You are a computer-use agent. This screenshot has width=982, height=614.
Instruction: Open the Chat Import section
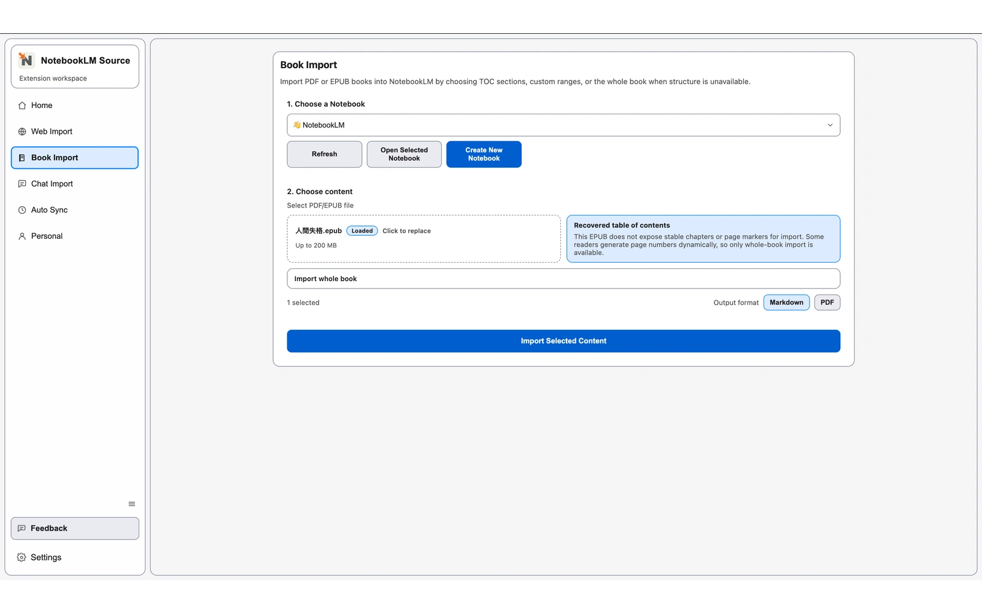point(52,184)
